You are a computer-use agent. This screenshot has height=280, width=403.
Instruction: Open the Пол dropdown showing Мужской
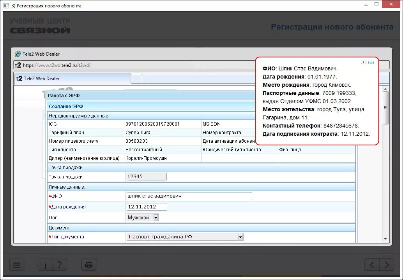click(x=143, y=217)
